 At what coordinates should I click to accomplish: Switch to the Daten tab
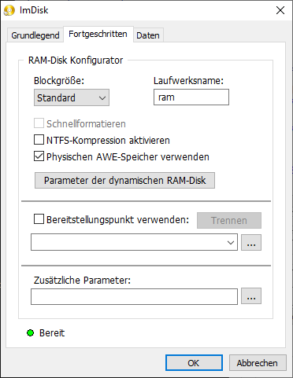click(148, 35)
